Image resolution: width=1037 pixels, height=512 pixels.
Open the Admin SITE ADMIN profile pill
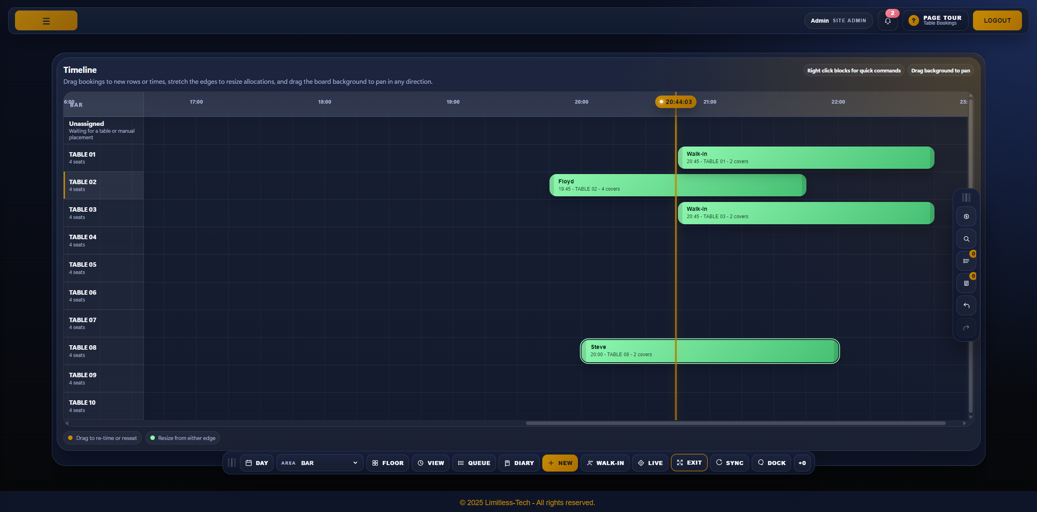tap(838, 21)
